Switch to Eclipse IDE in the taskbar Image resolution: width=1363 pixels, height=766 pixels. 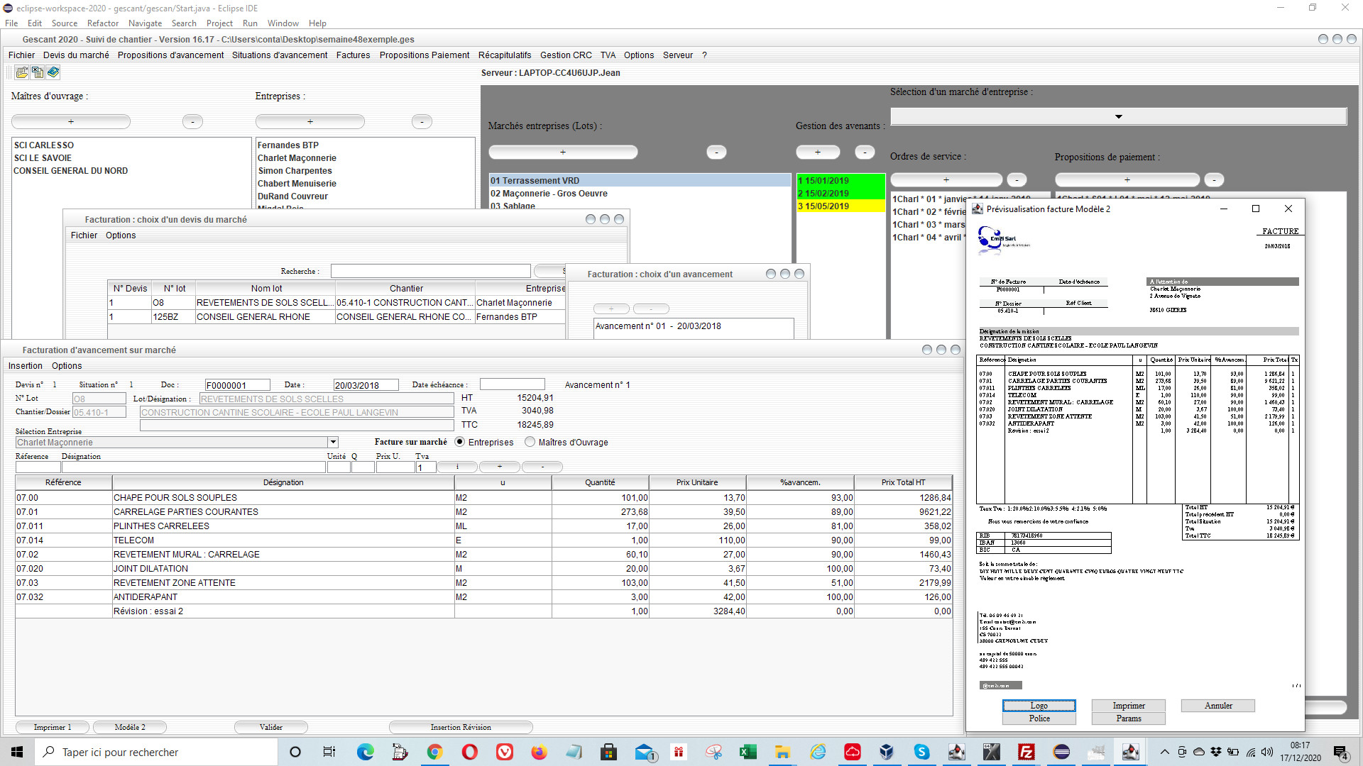[x=1061, y=752]
